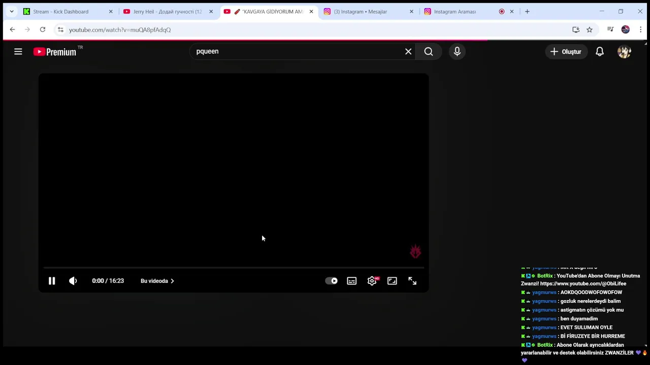Click the BotRix username above the YouTube link
This screenshot has width=650, height=365.
(545, 276)
